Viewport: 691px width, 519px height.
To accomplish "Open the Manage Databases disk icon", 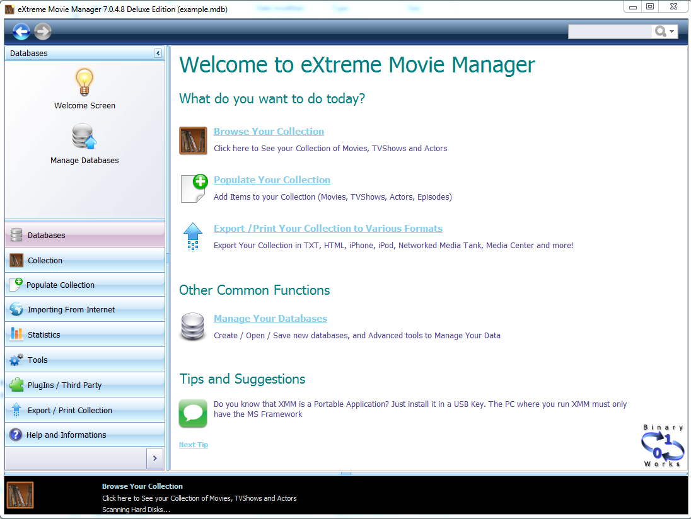I will click(84, 137).
